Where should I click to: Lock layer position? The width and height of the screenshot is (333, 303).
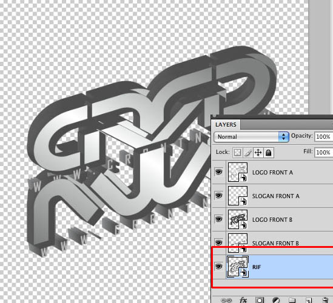(258, 153)
